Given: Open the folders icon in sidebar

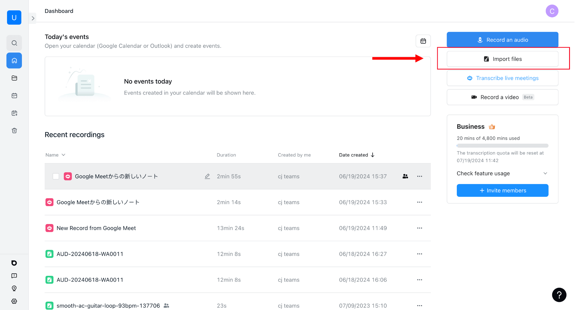Looking at the screenshot, I should click(14, 78).
